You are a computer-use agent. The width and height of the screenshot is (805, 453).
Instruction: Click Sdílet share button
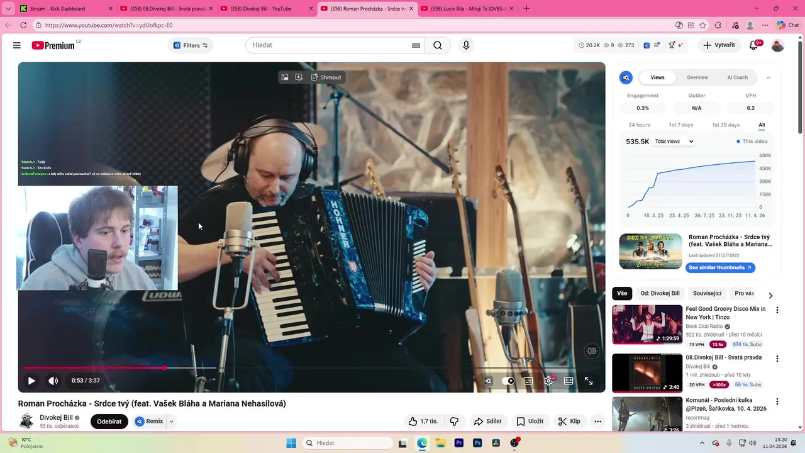[488, 422]
